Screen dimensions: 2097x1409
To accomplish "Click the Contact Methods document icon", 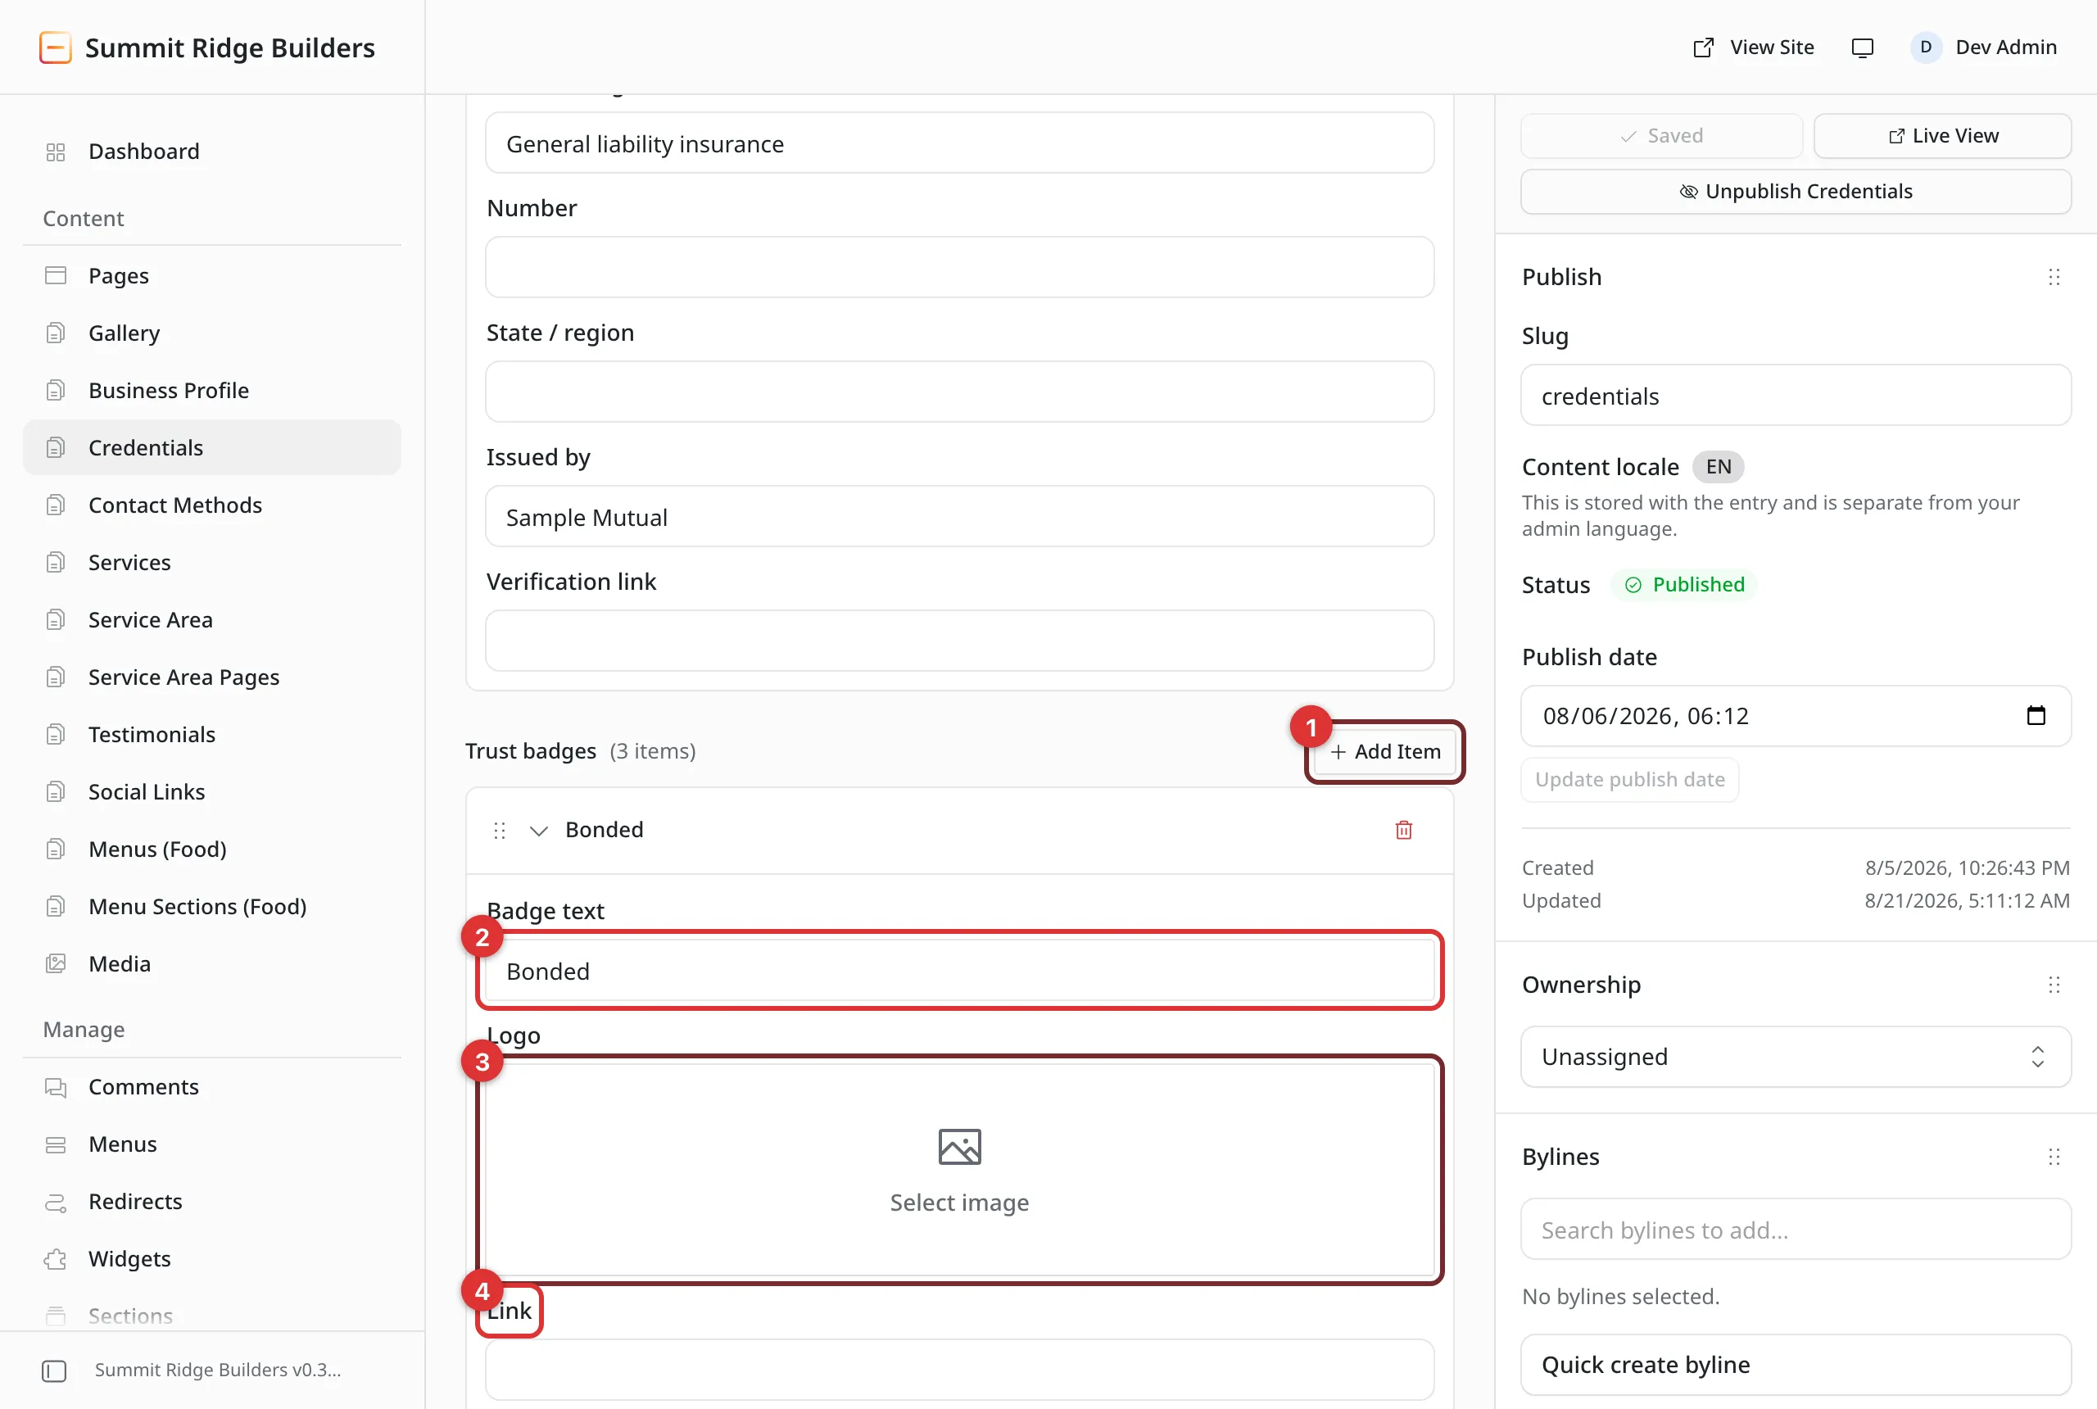I will click(x=56, y=505).
